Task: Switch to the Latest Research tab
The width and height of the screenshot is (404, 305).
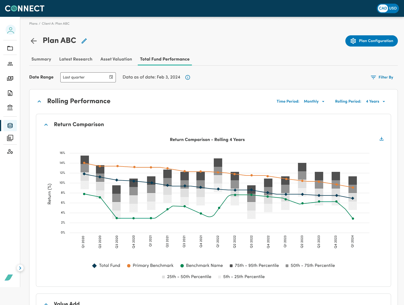Action: coord(76,59)
